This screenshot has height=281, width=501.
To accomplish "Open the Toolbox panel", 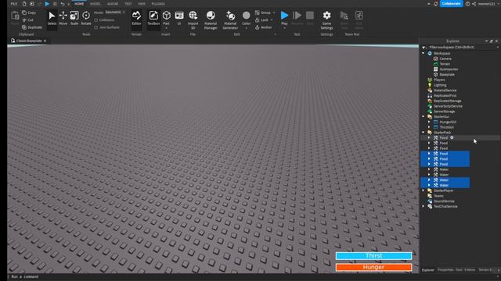I will click(x=153, y=18).
